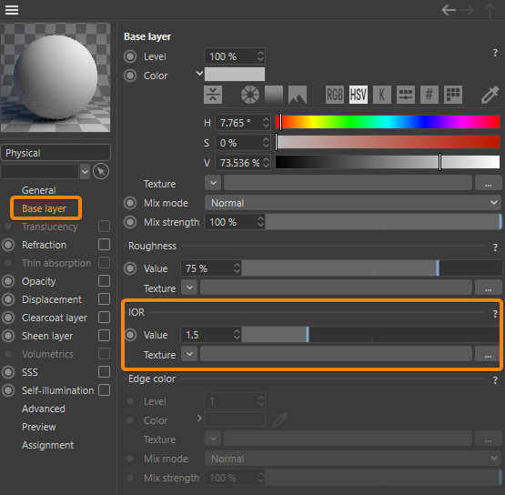Open the hex color input icon
The height and width of the screenshot is (495, 505).
[429, 95]
